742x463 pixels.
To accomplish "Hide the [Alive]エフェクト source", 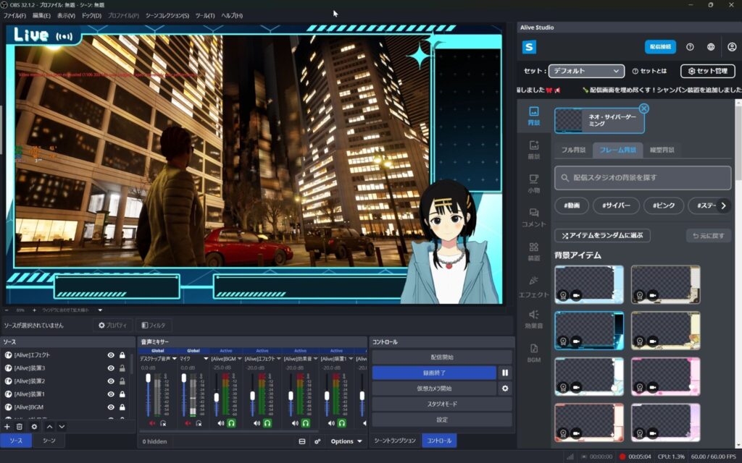I will click(111, 355).
